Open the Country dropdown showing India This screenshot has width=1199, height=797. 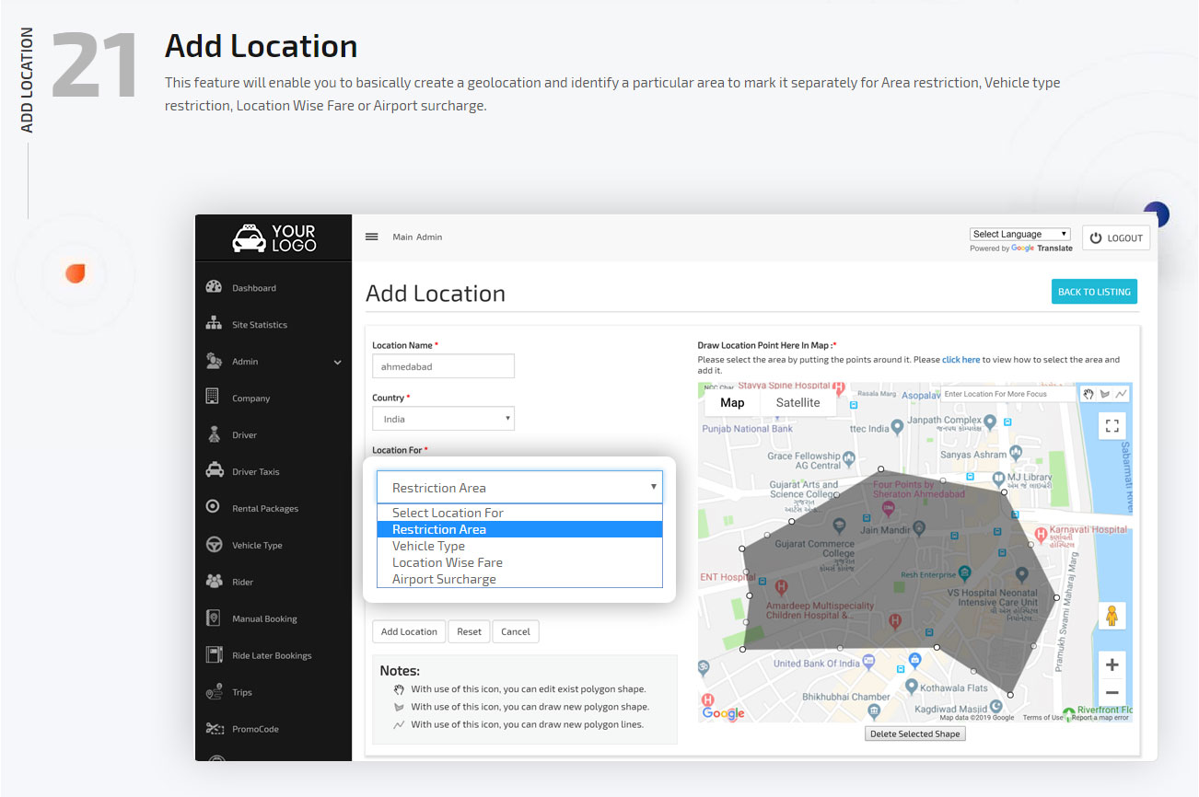pos(443,418)
